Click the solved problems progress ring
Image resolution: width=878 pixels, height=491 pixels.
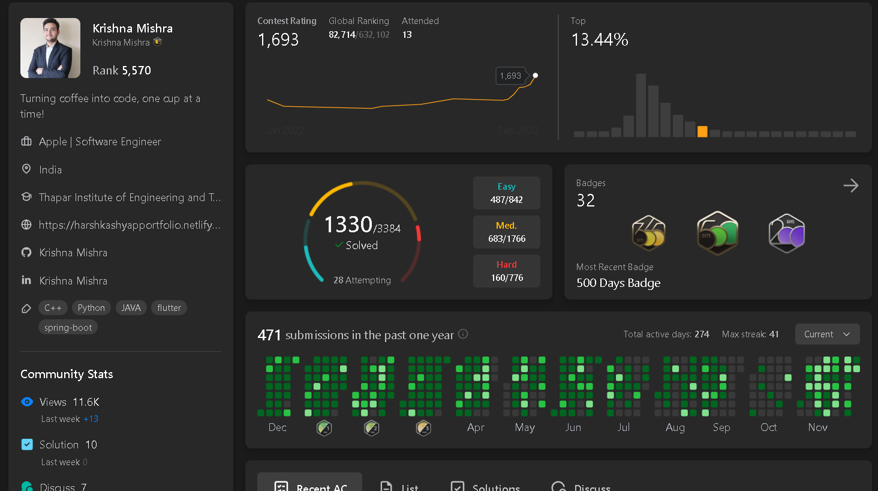click(362, 232)
